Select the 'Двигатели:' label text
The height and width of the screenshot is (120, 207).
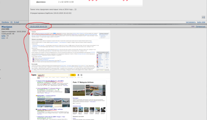click(x=41, y=2)
